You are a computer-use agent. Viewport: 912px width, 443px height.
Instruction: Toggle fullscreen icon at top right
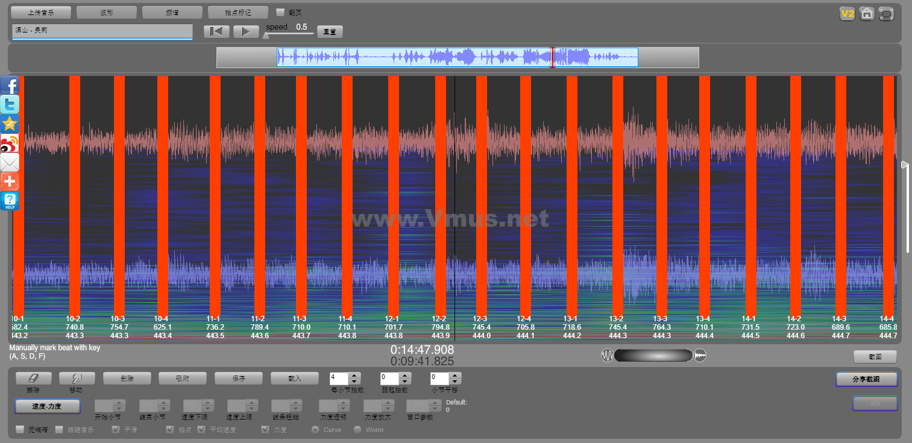(x=886, y=13)
